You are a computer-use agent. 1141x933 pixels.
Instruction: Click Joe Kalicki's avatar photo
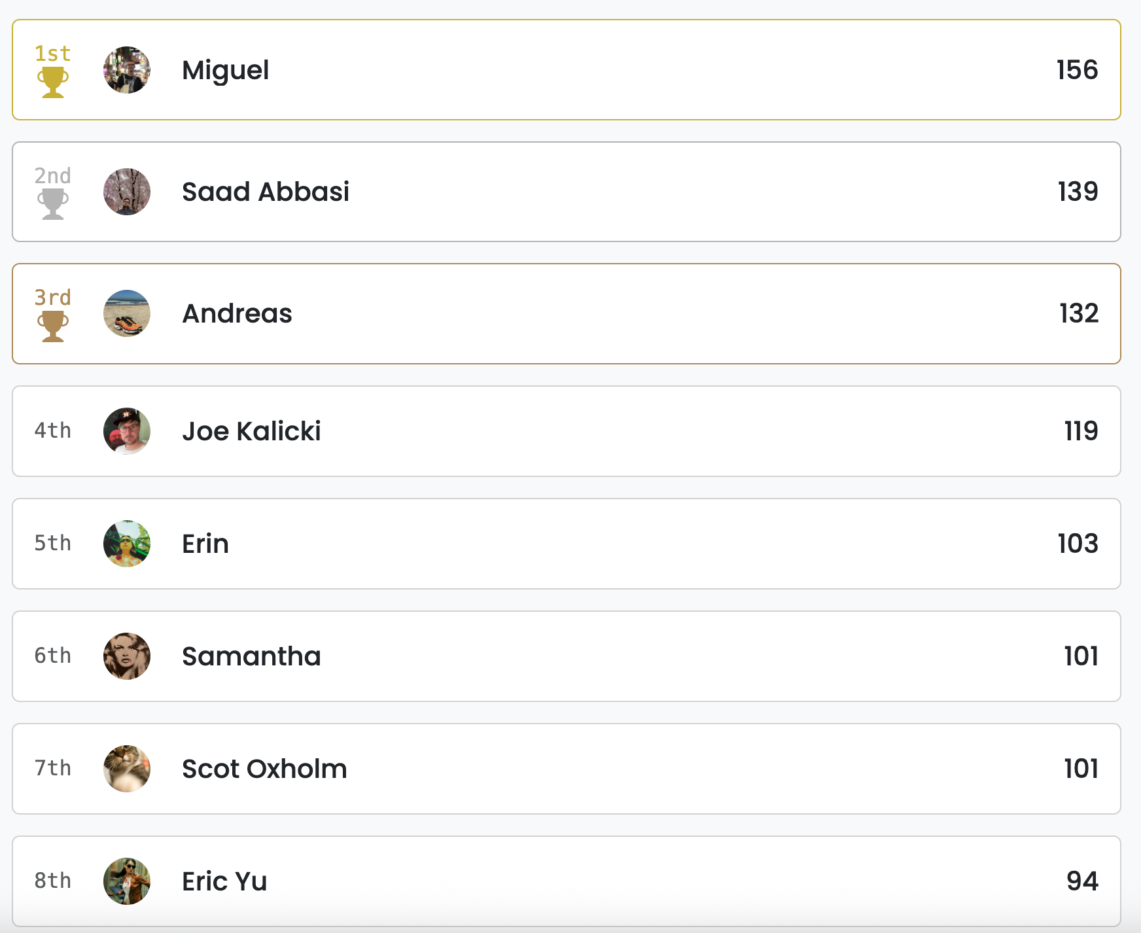(127, 431)
